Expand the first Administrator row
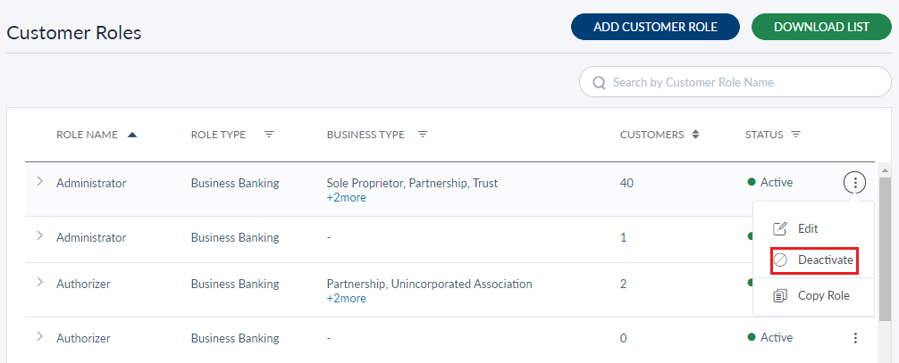This screenshot has width=899, height=363. pos(39,182)
